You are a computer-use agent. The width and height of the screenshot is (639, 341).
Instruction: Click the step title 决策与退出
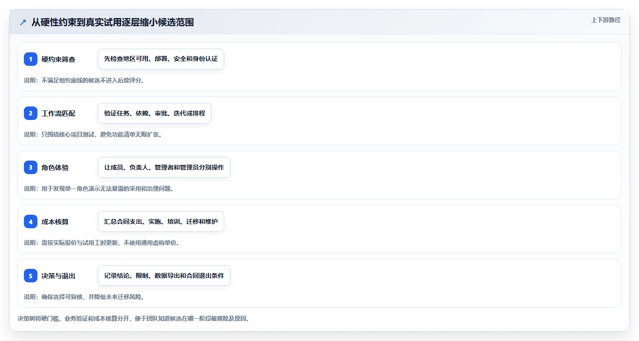point(59,276)
